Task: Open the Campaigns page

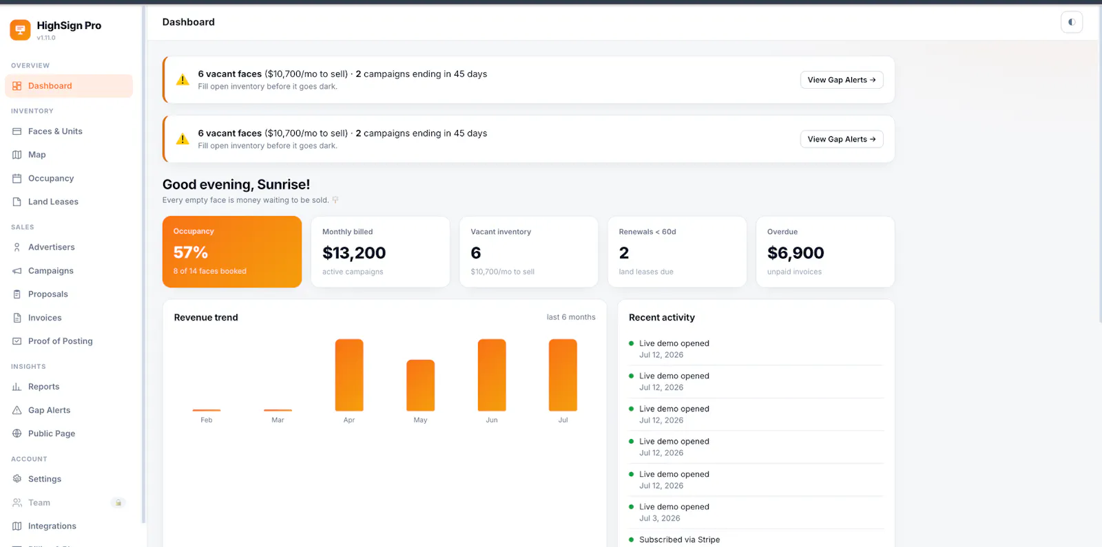Action: 69,271
